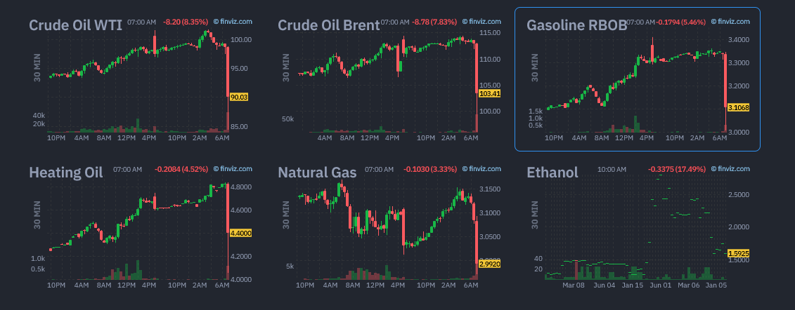Click the 1.5925 price label on Ethanol chart

coord(738,253)
